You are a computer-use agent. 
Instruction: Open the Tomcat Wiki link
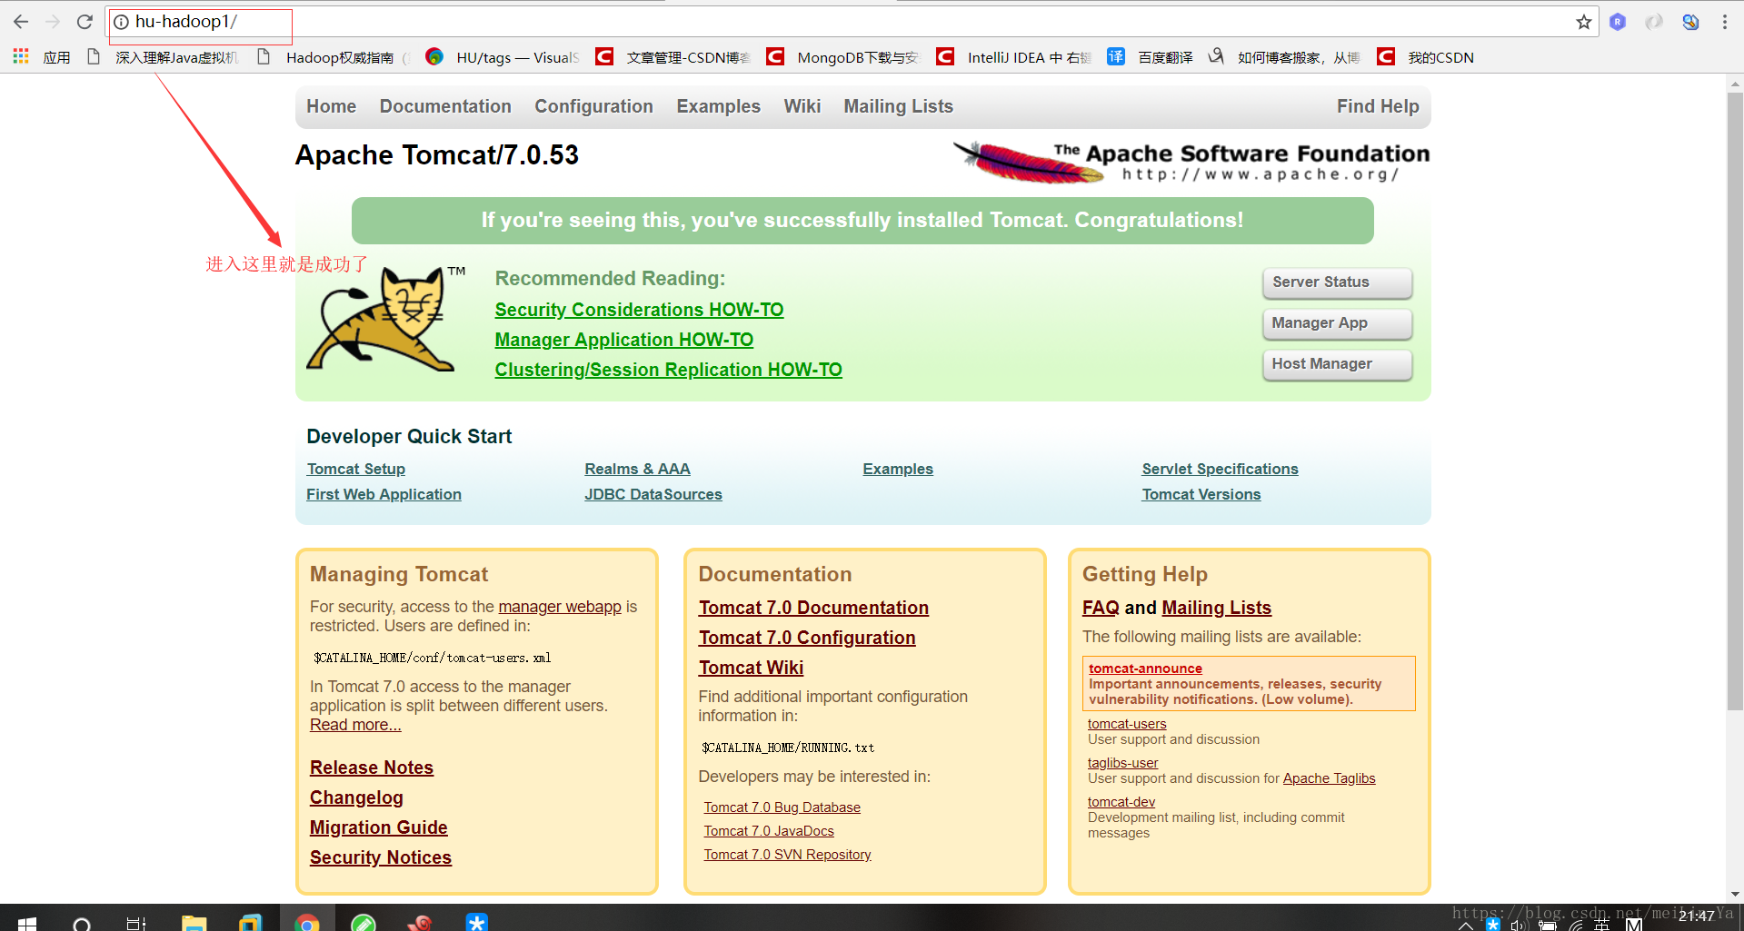point(751,668)
